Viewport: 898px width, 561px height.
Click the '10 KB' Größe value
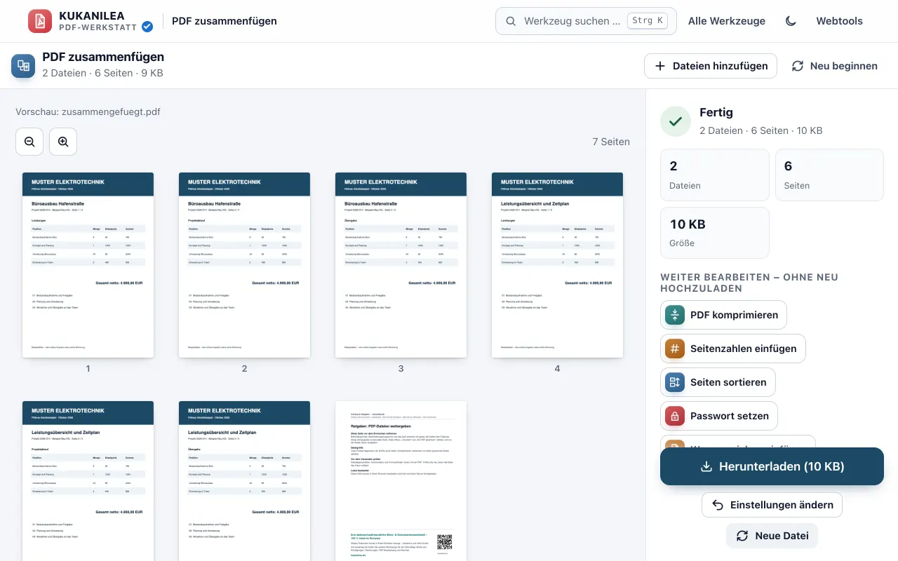(688, 224)
